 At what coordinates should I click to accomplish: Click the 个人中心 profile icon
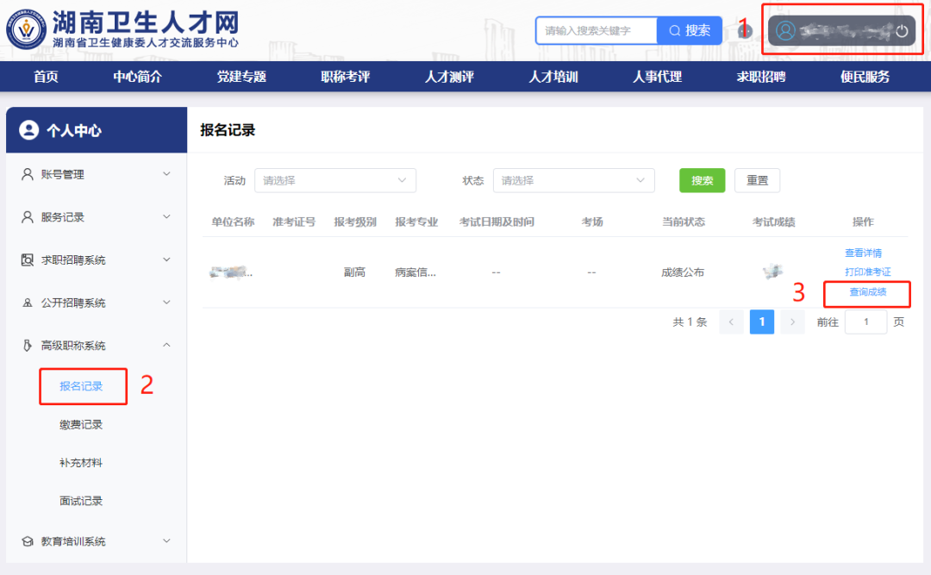[x=29, y=130]
